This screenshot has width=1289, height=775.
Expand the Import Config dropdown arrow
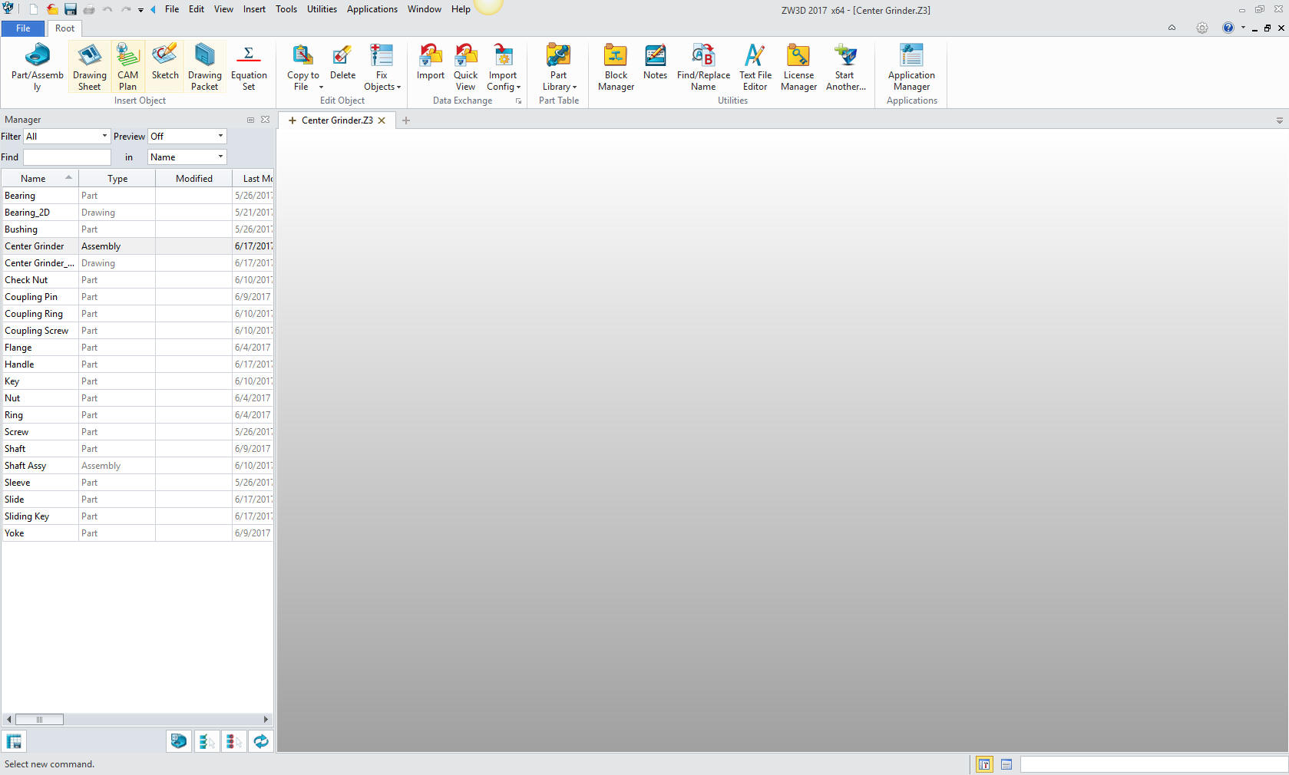pos(518,87)
